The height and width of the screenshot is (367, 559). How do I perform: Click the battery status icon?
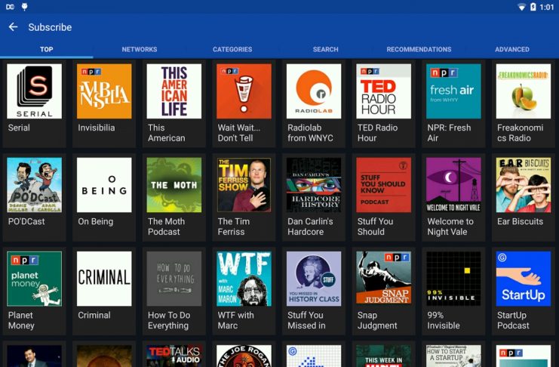(x=533, y=7)
